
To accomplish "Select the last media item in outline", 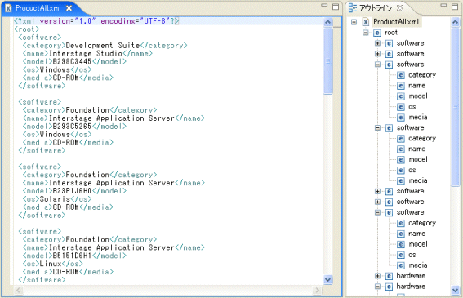I will point(418,265).
